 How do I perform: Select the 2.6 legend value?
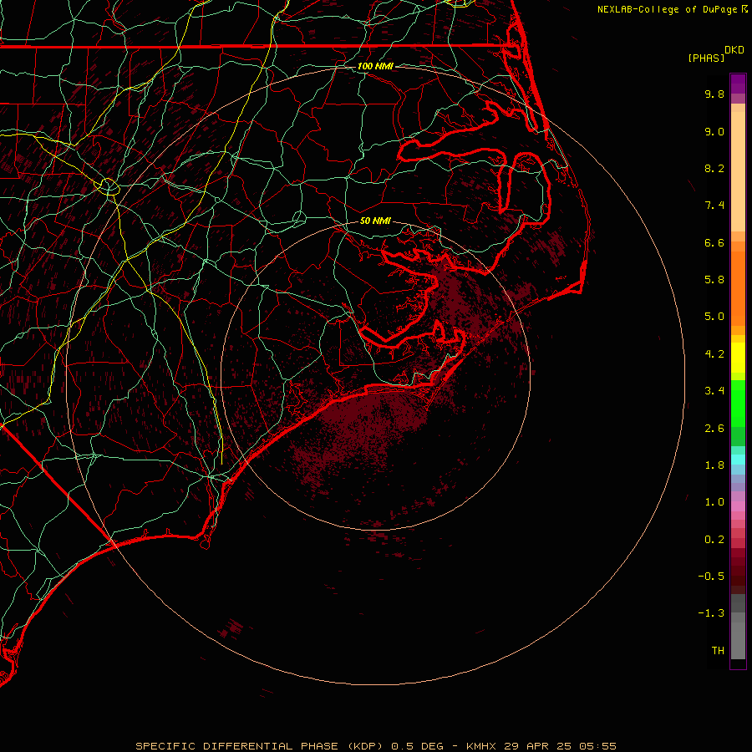coord(714,429)
